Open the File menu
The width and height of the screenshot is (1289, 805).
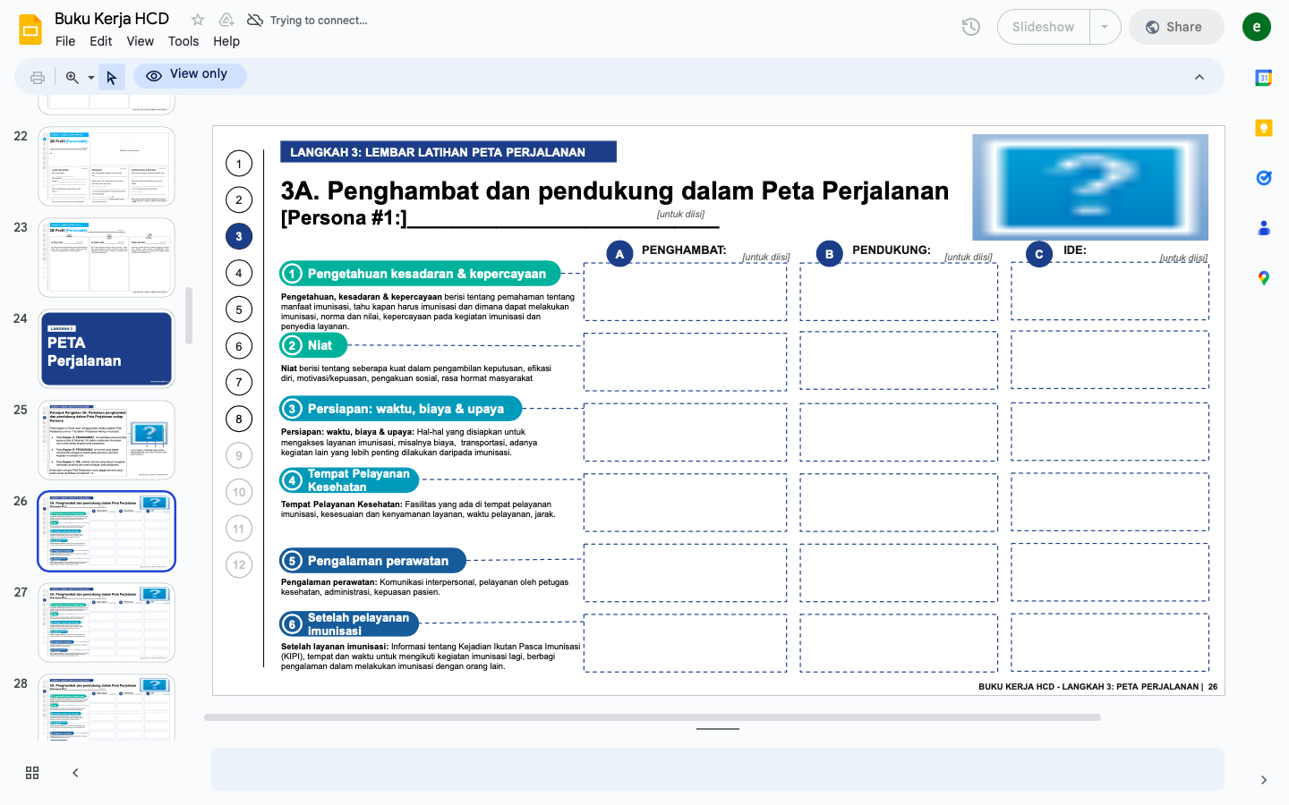[x=65, y=41]
